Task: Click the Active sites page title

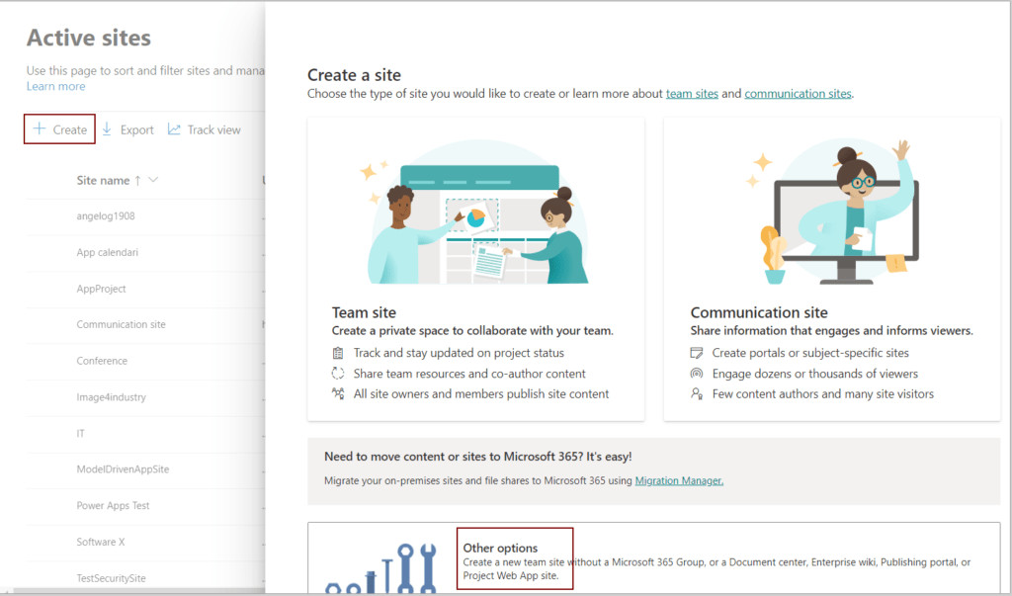Action: pos(88,39)
